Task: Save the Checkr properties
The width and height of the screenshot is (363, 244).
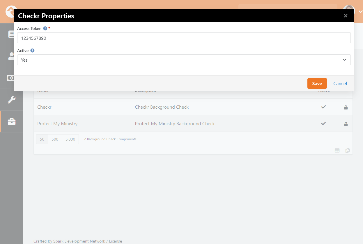Action: (x=317, y=83)
